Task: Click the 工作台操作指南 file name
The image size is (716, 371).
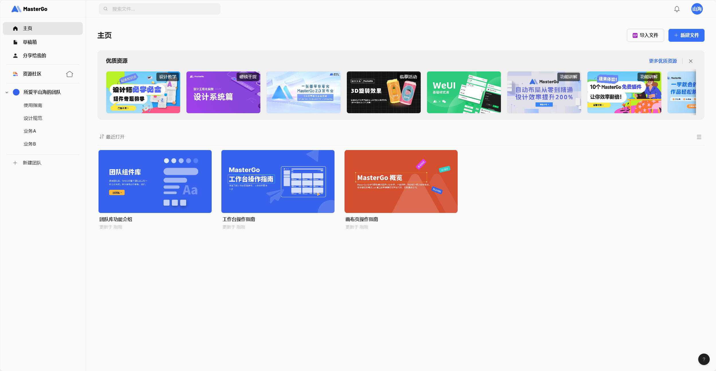Action: click(239, 219)
